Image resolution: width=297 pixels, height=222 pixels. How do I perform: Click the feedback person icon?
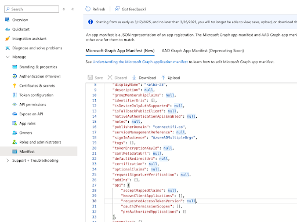117,9
